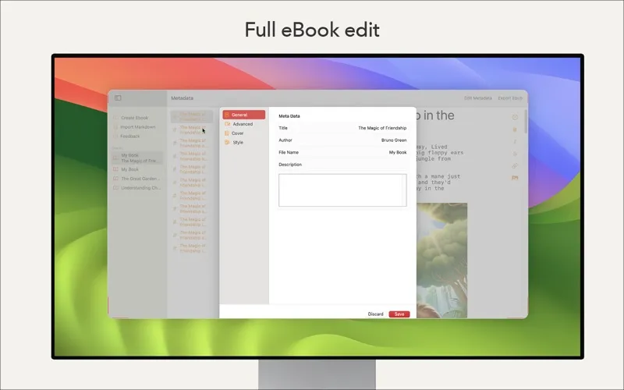Click the jungle illustration in the editor
The width and height of the screenshot is (624, 390).
441,261
